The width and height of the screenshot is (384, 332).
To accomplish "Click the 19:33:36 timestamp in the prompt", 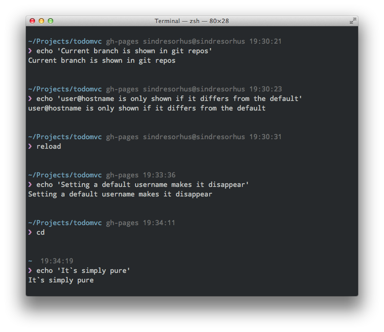I will tap(159, 175).
